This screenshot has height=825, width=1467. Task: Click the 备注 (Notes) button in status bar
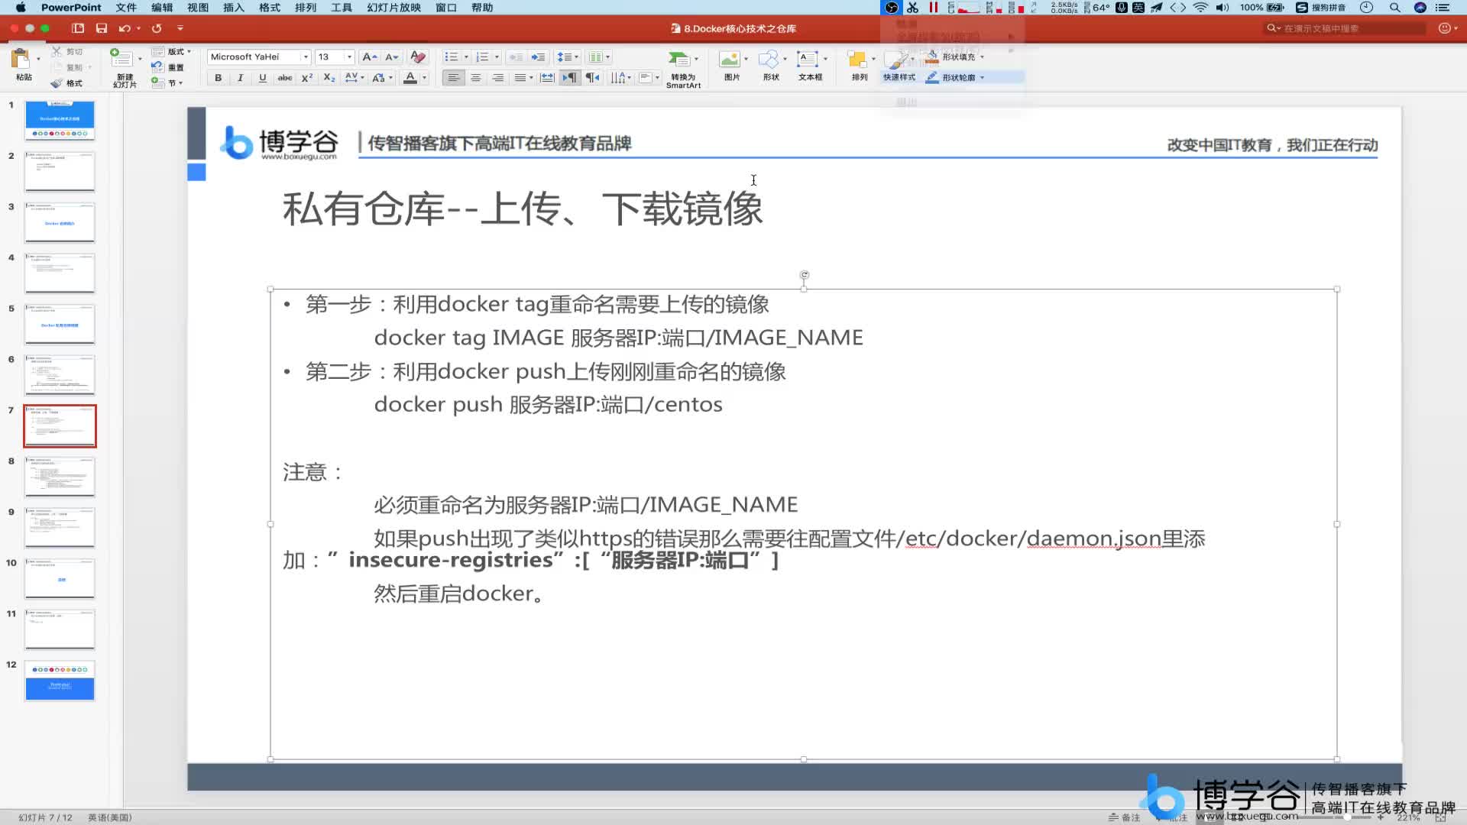(x=1125, y=817)
